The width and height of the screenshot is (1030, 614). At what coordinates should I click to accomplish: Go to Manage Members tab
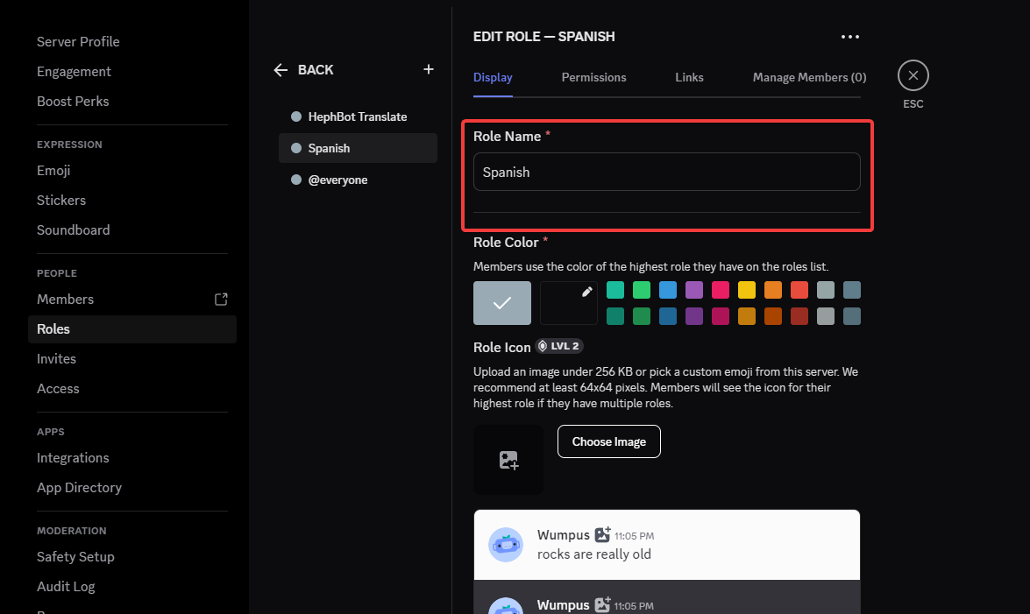tap(808, 77)
